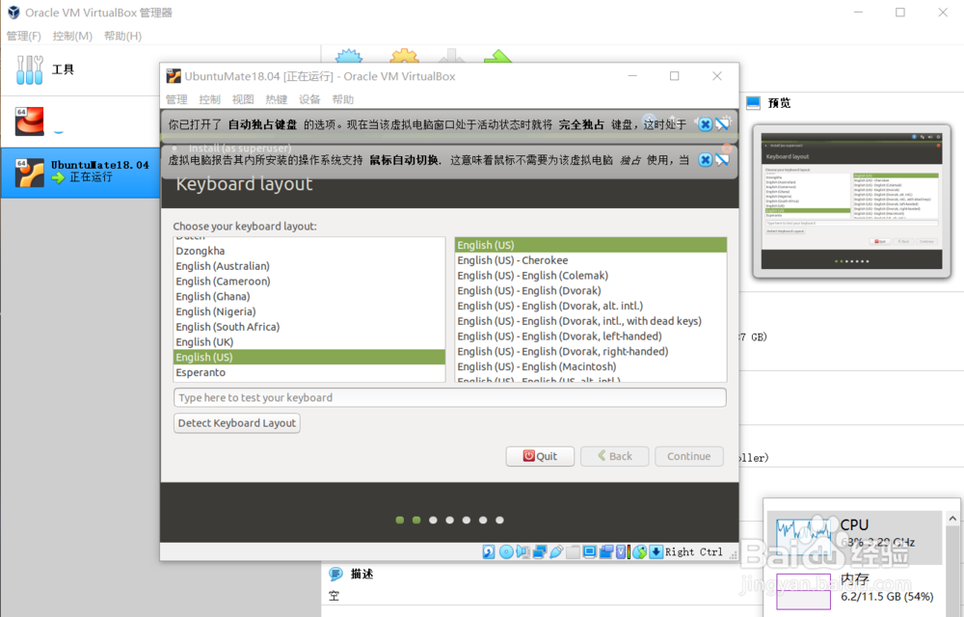Image resolution: width=964 pixels, height=617 pixels.
Task: Select English (US) variant in right list
Action: click(x=591, y=245)
